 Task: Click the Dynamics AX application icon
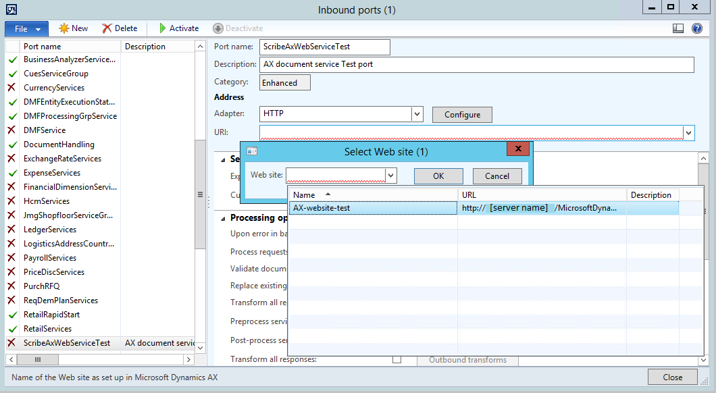(11, 9)
